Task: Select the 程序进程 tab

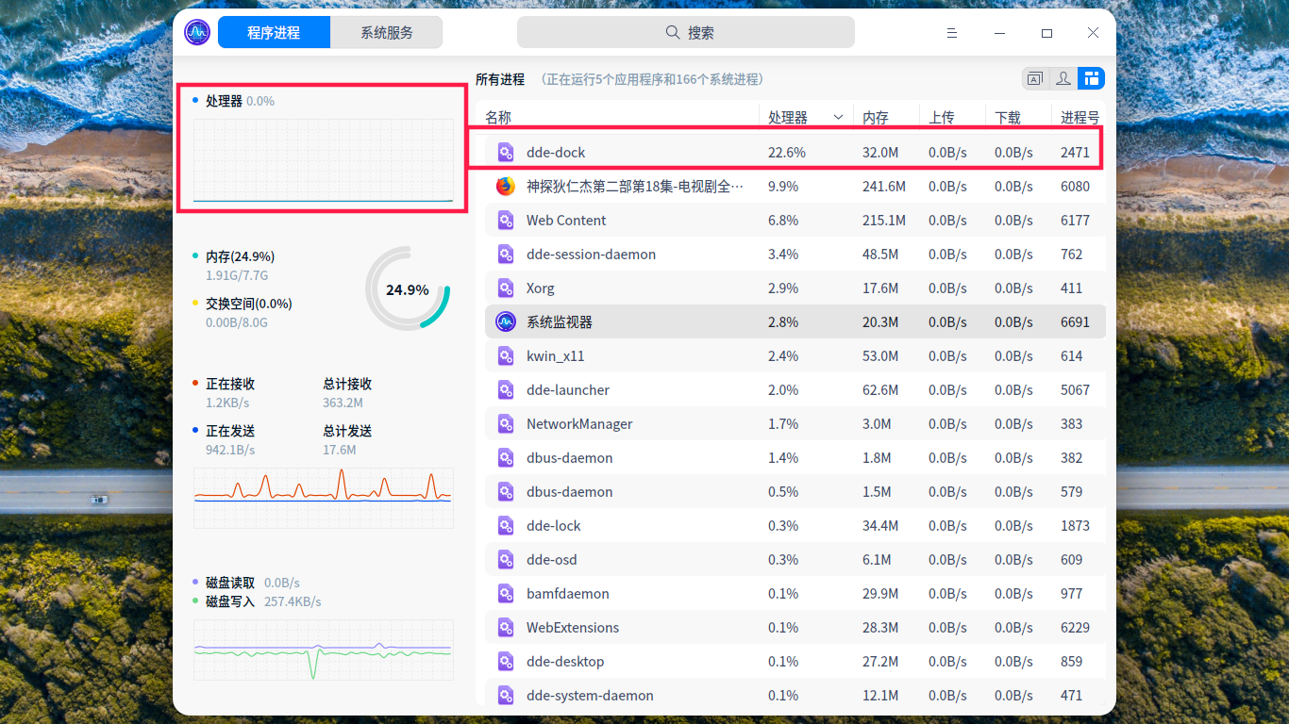Action: [x=274, y=31]
